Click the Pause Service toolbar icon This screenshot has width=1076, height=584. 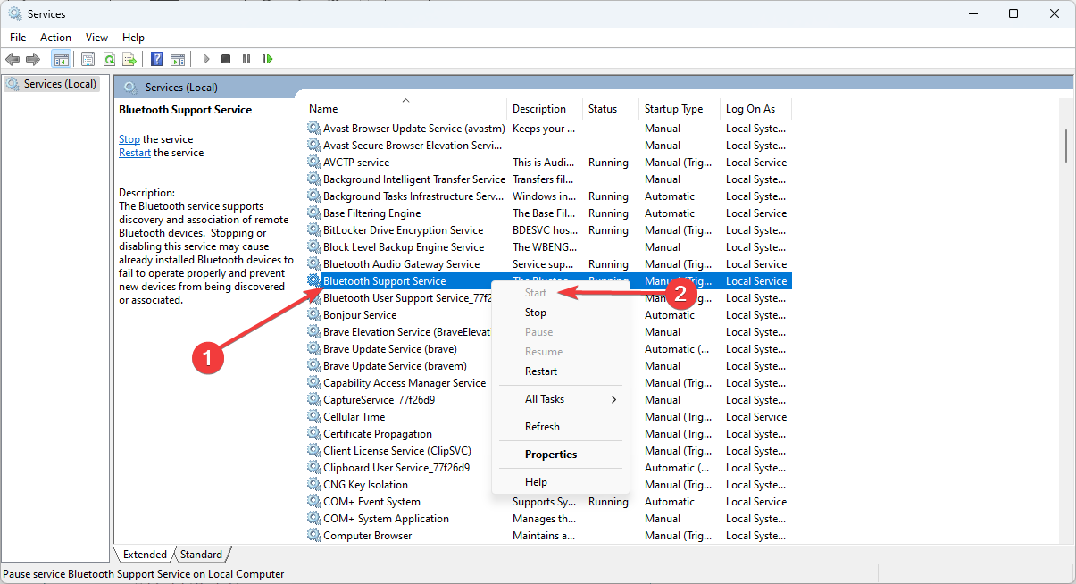click(x=246, y=59)
